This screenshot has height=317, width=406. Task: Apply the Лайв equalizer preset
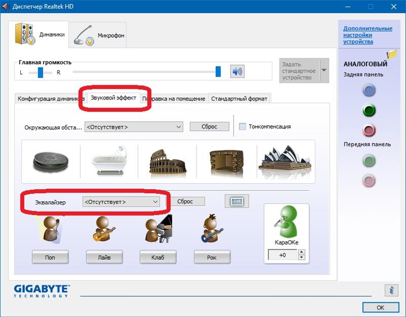tap(105, 257)
